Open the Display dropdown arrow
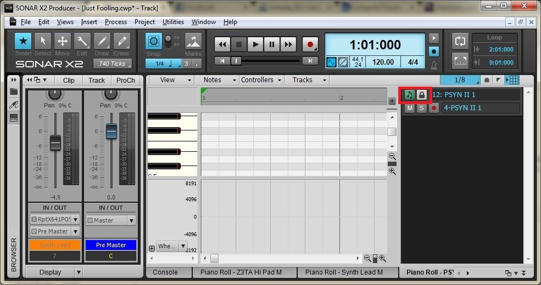The image size is (541, 285). click(79, 272)
